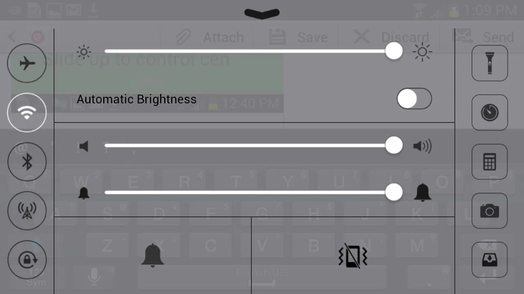Click the media volume slider track

(254, 145)
